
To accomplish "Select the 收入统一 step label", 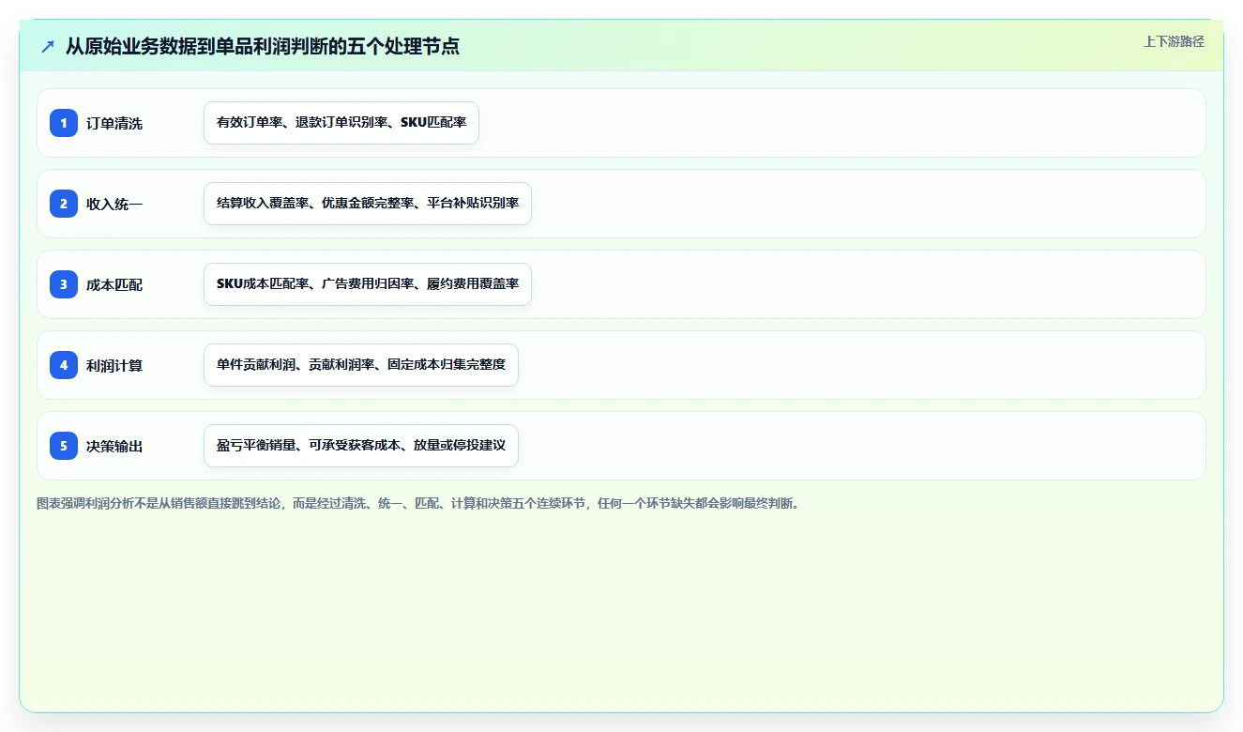I will click(x=114, y=204).
